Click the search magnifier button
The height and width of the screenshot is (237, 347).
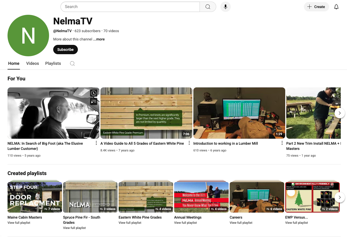[208, 7]
